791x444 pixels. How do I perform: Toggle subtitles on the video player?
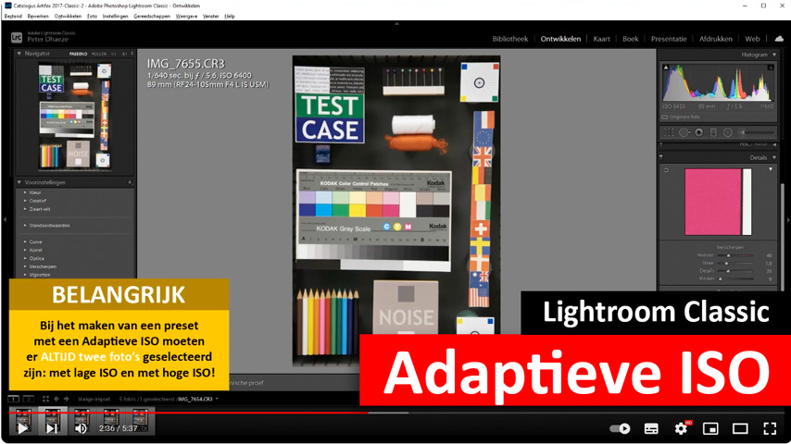tap(651, 428)
